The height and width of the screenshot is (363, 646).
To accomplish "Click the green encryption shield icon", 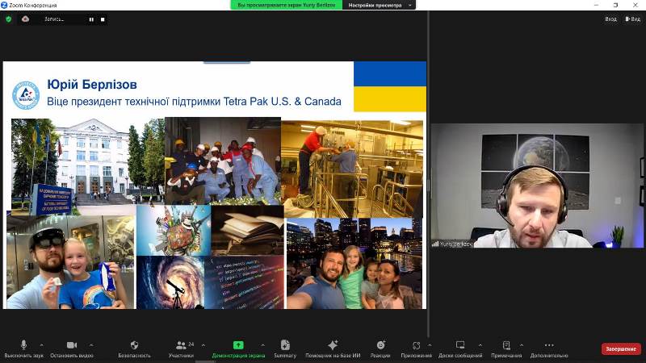I will click(x=9, y=19).
